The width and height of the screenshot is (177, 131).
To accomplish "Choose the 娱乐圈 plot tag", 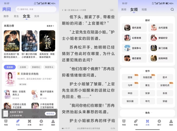I will [x=130, y=101].
